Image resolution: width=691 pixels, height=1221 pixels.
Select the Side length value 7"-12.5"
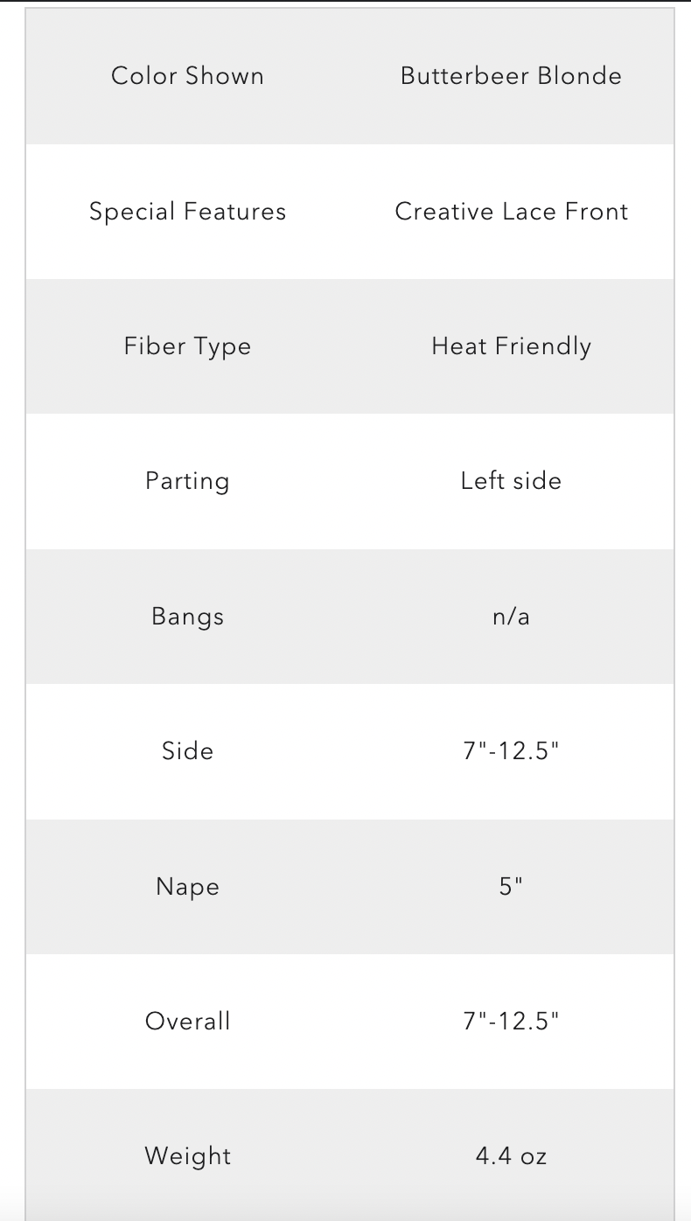[x=511, y=751]
